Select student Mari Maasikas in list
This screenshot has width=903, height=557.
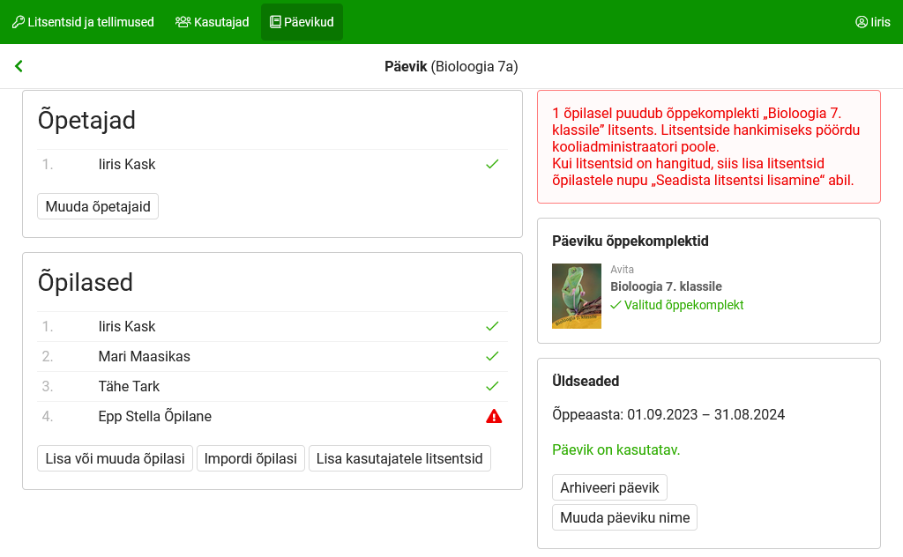145,356
